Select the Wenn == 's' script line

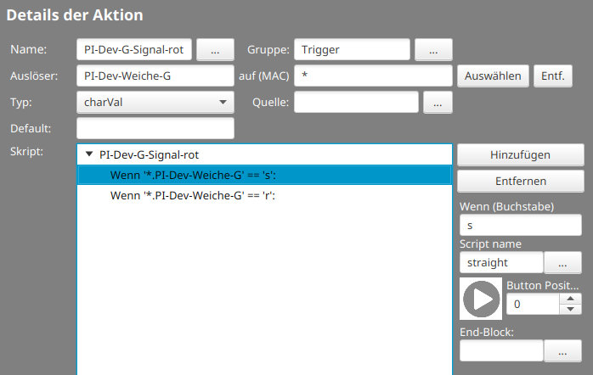click(192, 175)
